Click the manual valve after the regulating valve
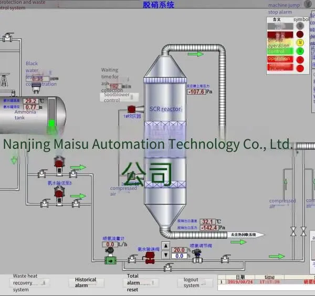 click(225, 259)
